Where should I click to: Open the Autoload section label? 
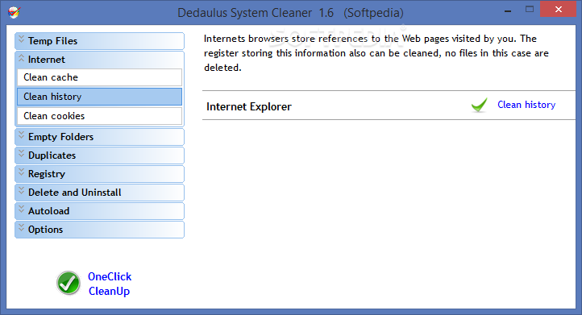pyautogui.click(x=48, y=211)
